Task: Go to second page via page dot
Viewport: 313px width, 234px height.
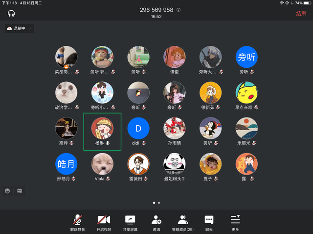Action: pos(159,202)
